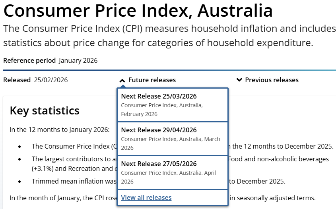
Task: Click the Trimmed mean inflation bullet text
Action: click(x=74, y=181)
